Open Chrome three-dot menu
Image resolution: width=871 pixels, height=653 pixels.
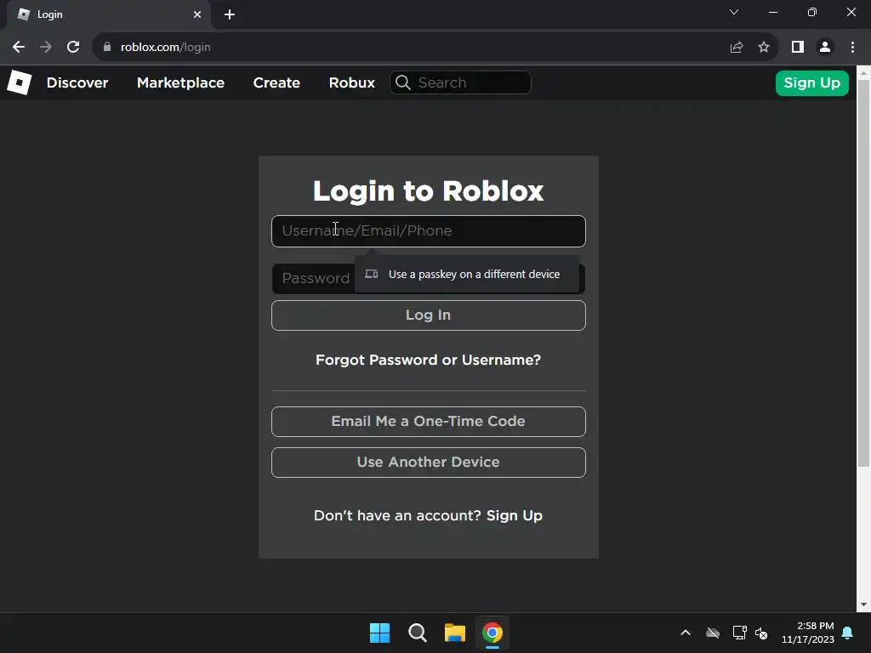click(x=852, y=48)
